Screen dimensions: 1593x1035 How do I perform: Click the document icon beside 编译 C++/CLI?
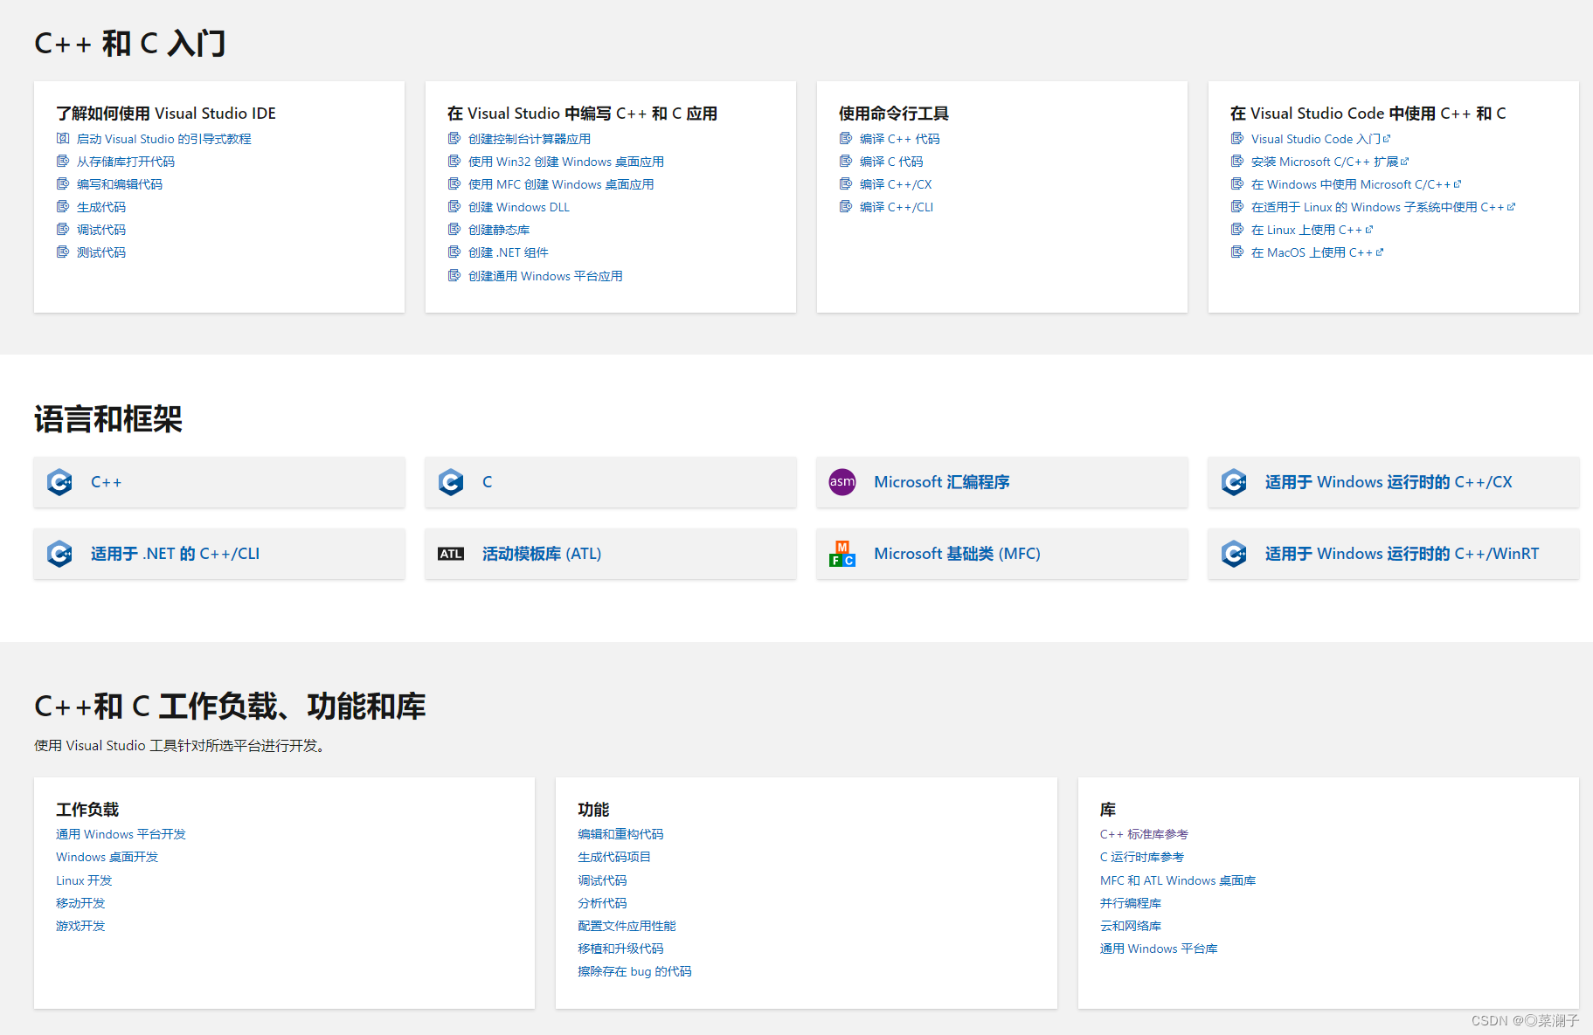(846, 206)
